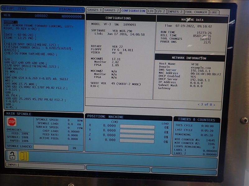Switch to the LUBE tab
The height and width of the screenshot is (186, 249).
pos(214,12)
